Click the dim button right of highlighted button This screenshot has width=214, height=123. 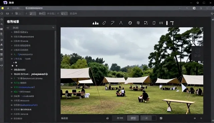coord(146,118)
